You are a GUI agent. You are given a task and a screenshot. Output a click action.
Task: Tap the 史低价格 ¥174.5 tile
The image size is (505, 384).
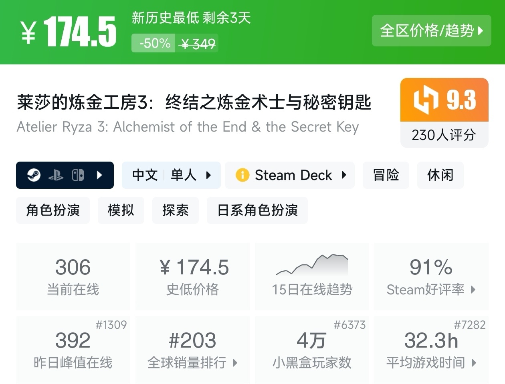click(192, 276)
